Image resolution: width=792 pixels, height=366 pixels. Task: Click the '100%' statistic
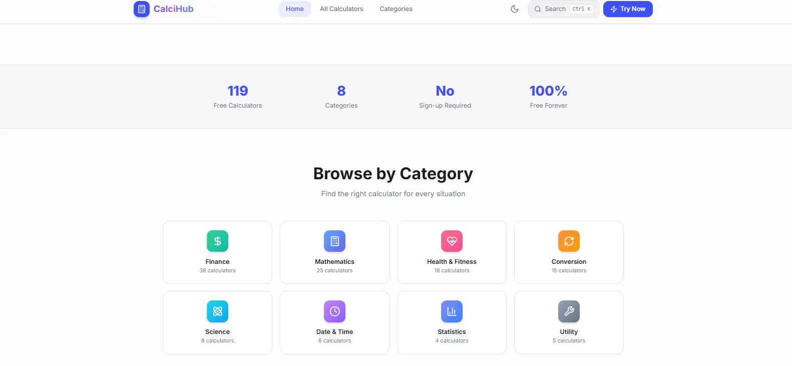pos(549,91)
